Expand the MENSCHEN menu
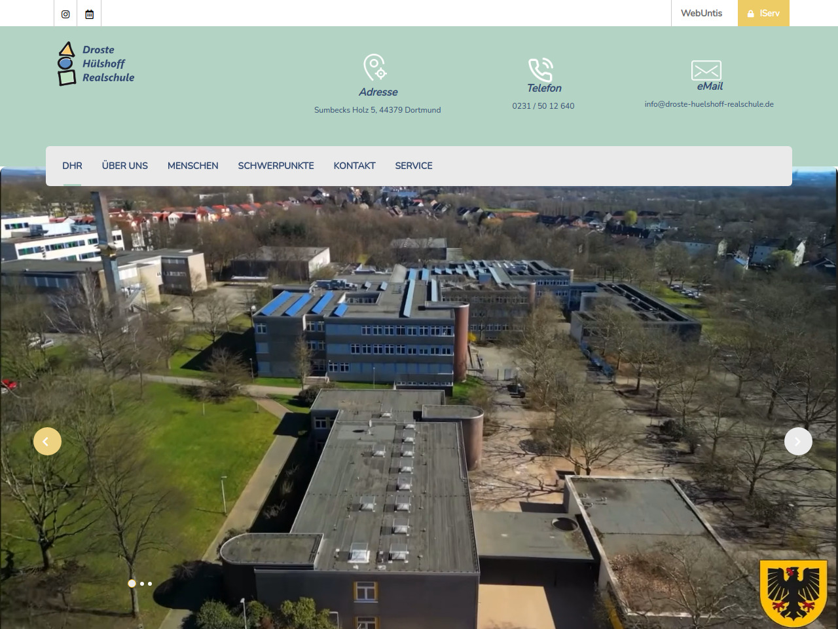838x629 pixels. [192, 166]
